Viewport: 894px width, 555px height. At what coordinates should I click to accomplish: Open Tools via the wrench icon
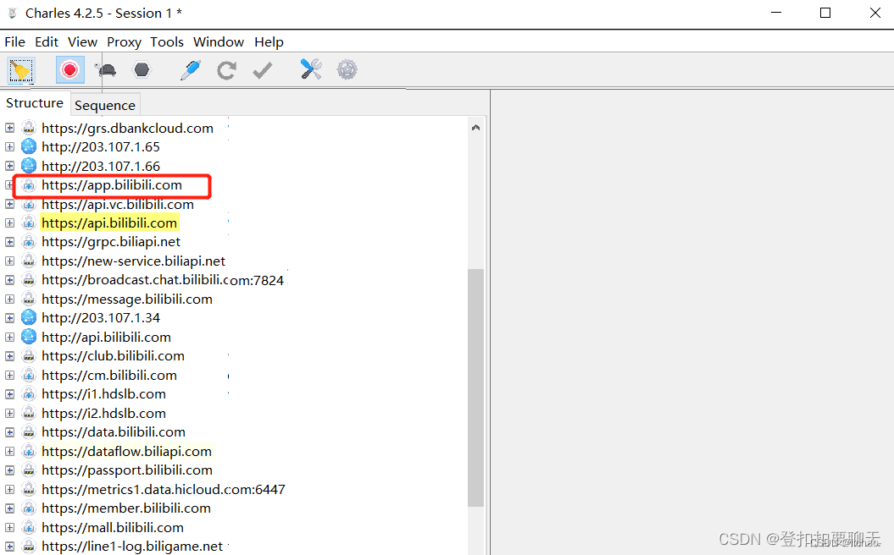tap(311, 69)
